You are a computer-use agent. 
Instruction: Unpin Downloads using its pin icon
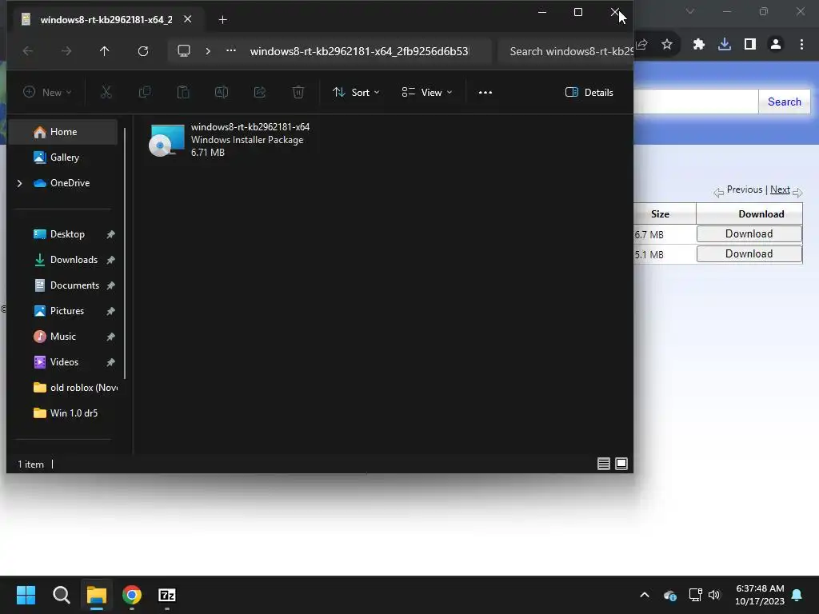coord(110,260)
